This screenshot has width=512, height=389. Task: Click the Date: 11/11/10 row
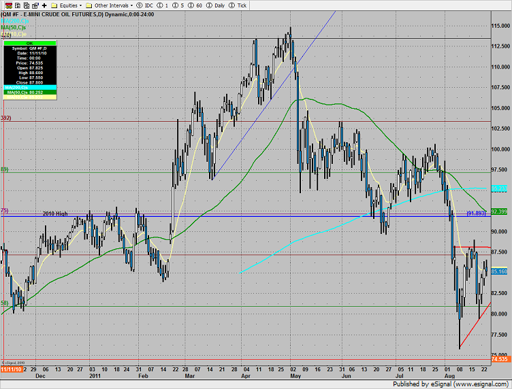(x=30, y=53)
